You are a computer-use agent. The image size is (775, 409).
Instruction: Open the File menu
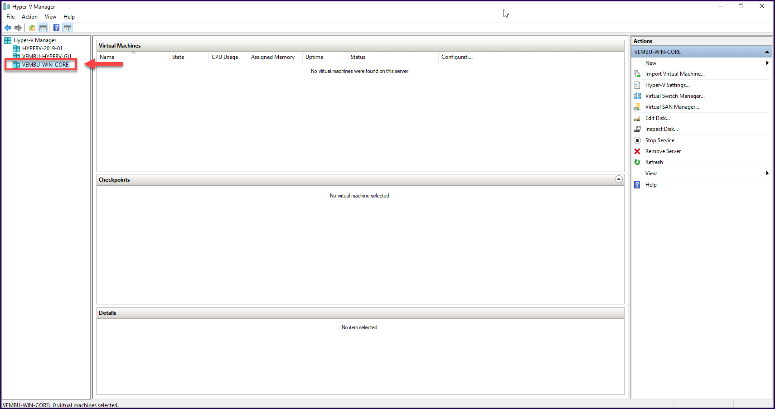10,17
